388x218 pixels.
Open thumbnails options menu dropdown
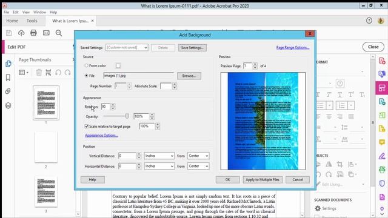[x=24, y=73]
